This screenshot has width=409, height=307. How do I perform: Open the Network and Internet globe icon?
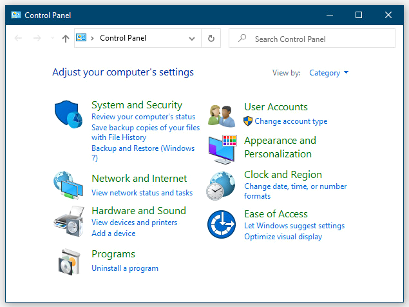coord(68,185)
